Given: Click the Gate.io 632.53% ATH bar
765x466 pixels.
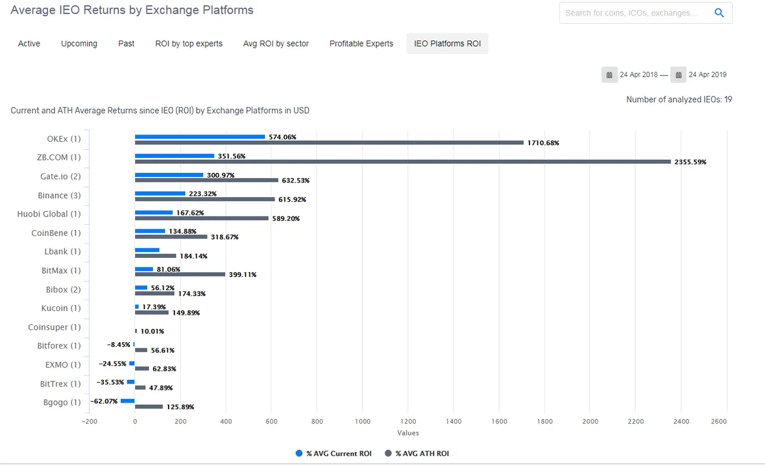Looking at the screenshot, I should [x=207, y=180].
